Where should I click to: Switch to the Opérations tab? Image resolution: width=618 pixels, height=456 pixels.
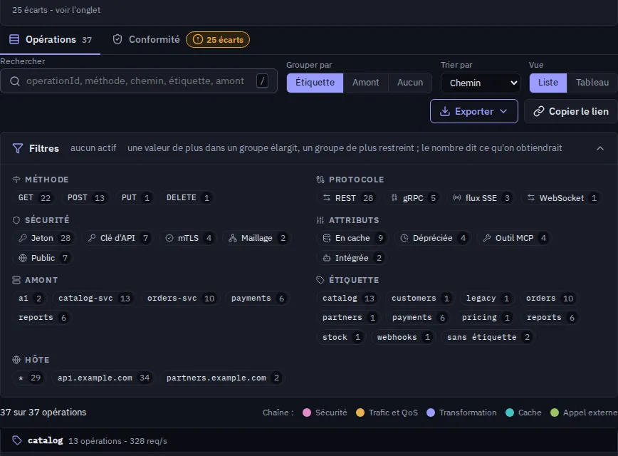(x=51, y=39)
